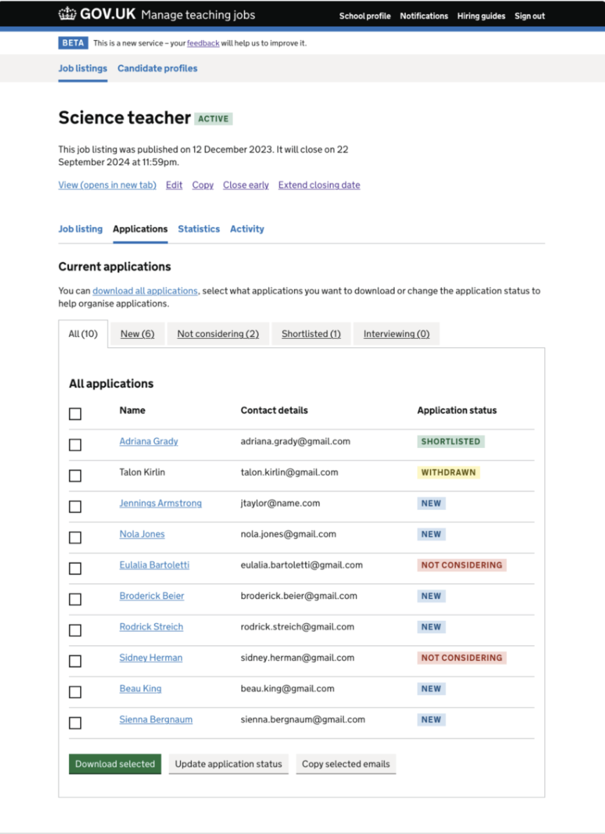Image resolution: width=605 pixels, height=834 pixels.
Task: Open Jennings Armstrong's application
Action: 160,503
